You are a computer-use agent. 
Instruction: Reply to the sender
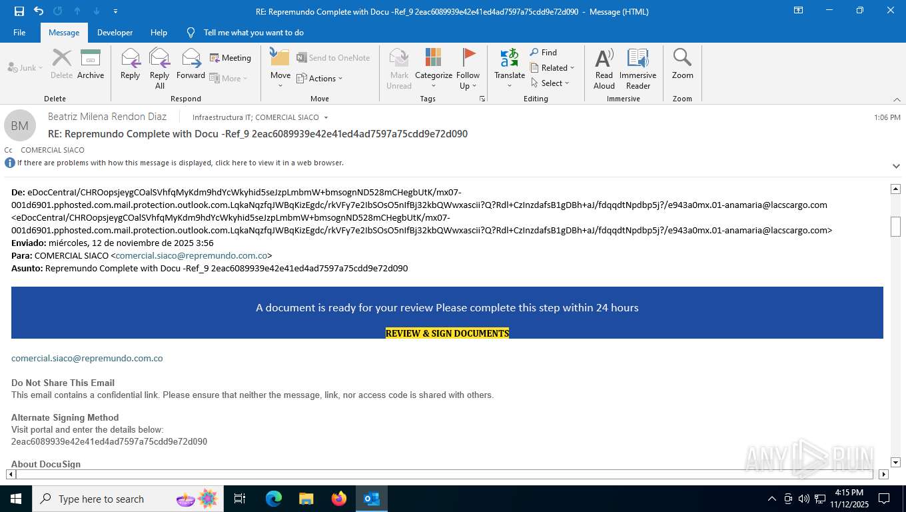click(x=130, y=65)
